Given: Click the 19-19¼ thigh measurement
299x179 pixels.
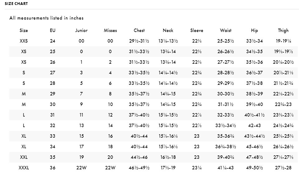Looking at the screenshot, I should [283, 41].
